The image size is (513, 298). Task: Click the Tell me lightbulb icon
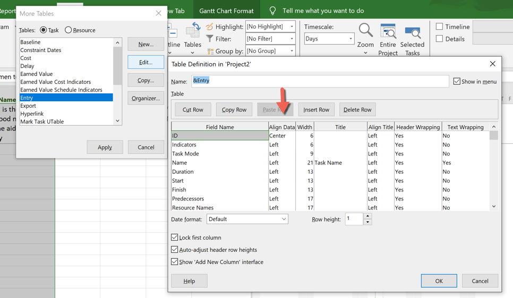click(272, 11)
